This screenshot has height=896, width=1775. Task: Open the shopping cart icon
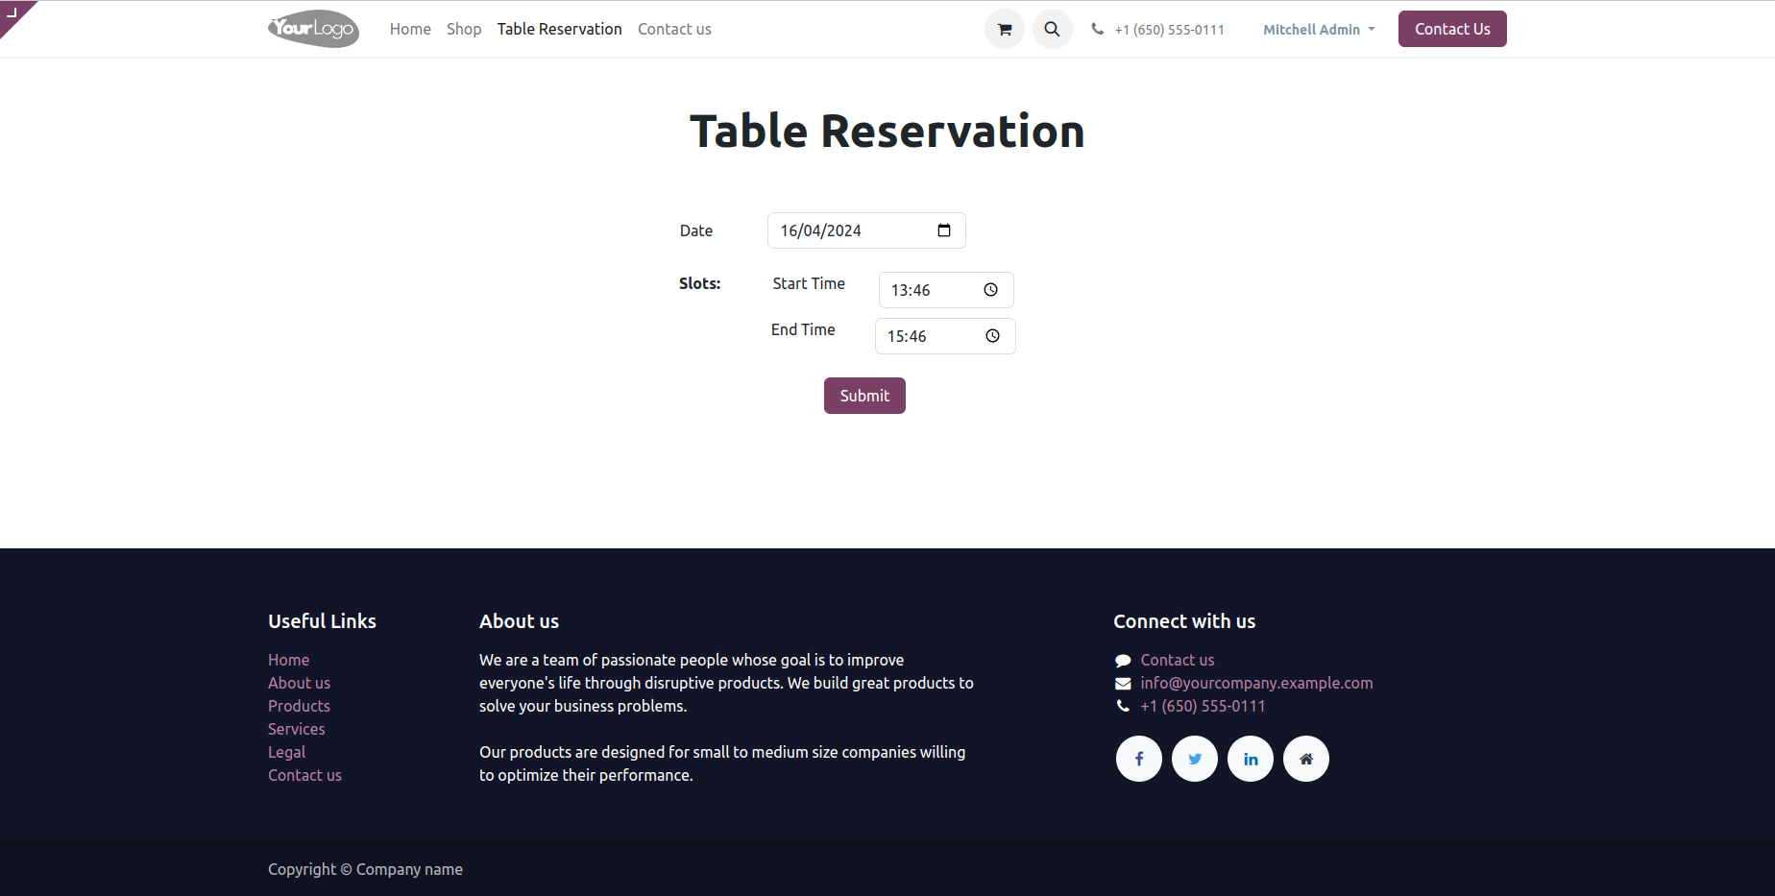[x=1005, y=29]
